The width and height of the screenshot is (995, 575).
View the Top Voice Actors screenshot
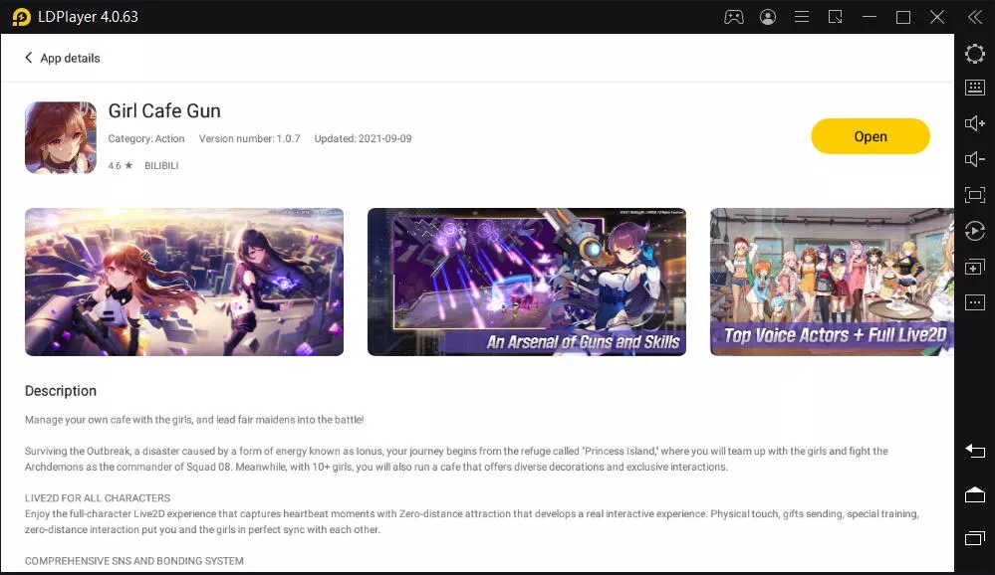(x=832, y=283)
